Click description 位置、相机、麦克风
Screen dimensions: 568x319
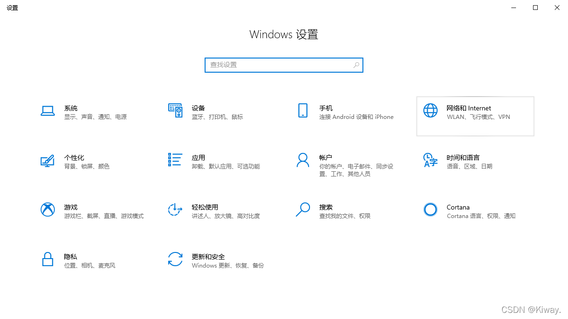click(x=90, y=266)
